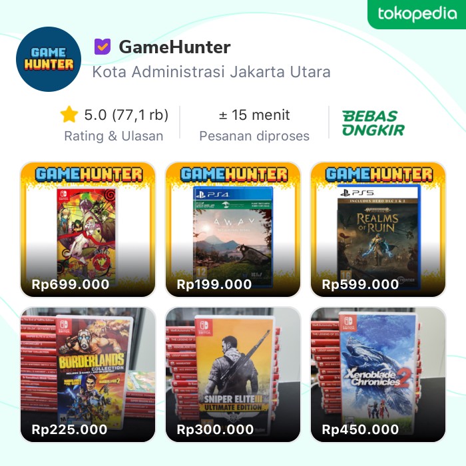Screen dimensions: 466x466
Task: Click the Rp450.000 price label
Action: point(360,429)
